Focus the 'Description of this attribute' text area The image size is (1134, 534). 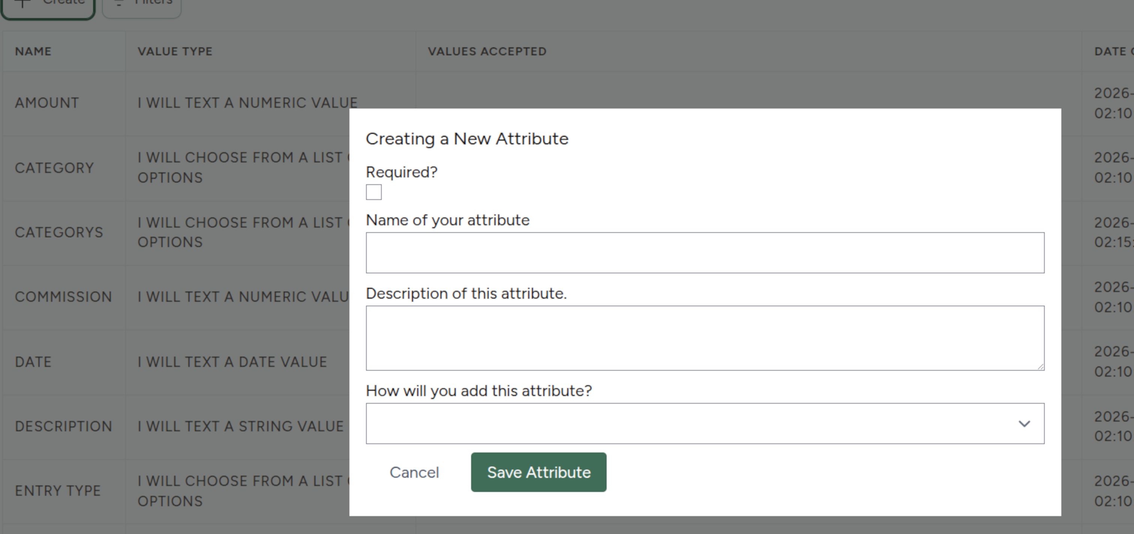pos(705,338)
